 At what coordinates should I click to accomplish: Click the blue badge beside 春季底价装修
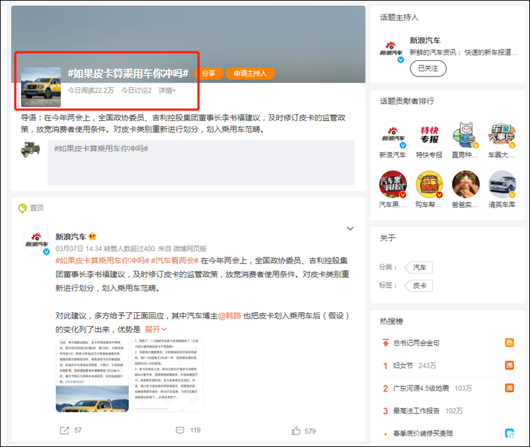tap(509, 433)
